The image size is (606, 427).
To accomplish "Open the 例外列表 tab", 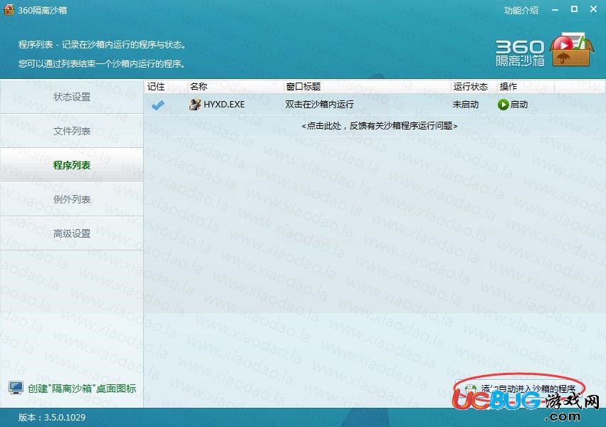I will click(x=71, y=199).
